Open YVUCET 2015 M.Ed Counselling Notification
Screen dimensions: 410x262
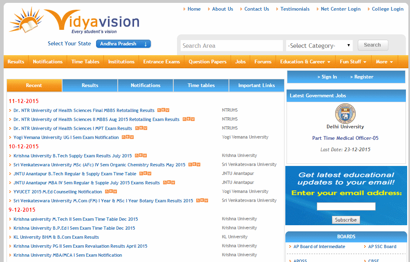(x=58, y=192)
